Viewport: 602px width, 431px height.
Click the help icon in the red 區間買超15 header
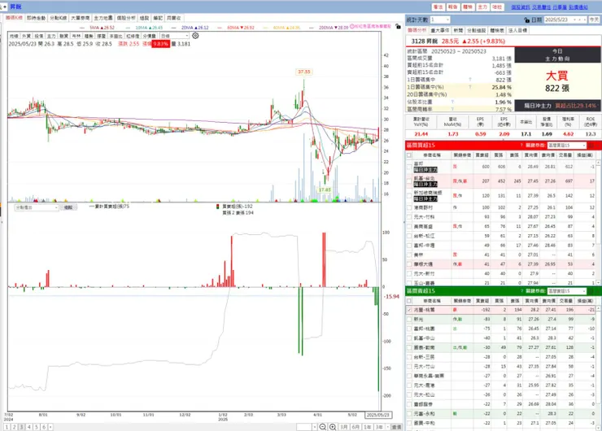(x=521, y=146)
